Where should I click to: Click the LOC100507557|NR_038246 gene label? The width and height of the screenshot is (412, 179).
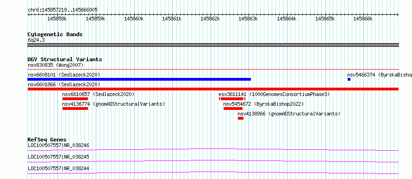coord(58,145)
